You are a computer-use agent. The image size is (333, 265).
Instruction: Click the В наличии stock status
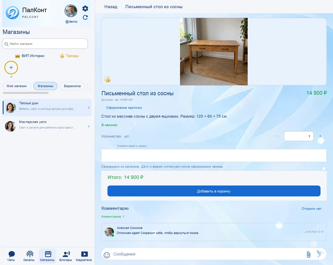(109, 125)
